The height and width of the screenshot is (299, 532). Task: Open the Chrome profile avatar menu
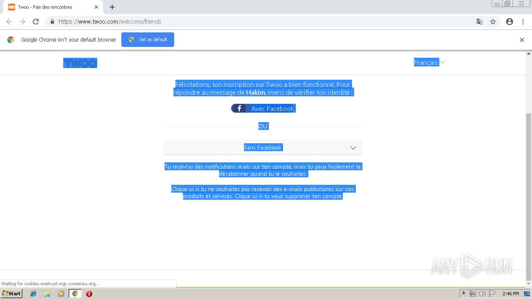point(510,22)
